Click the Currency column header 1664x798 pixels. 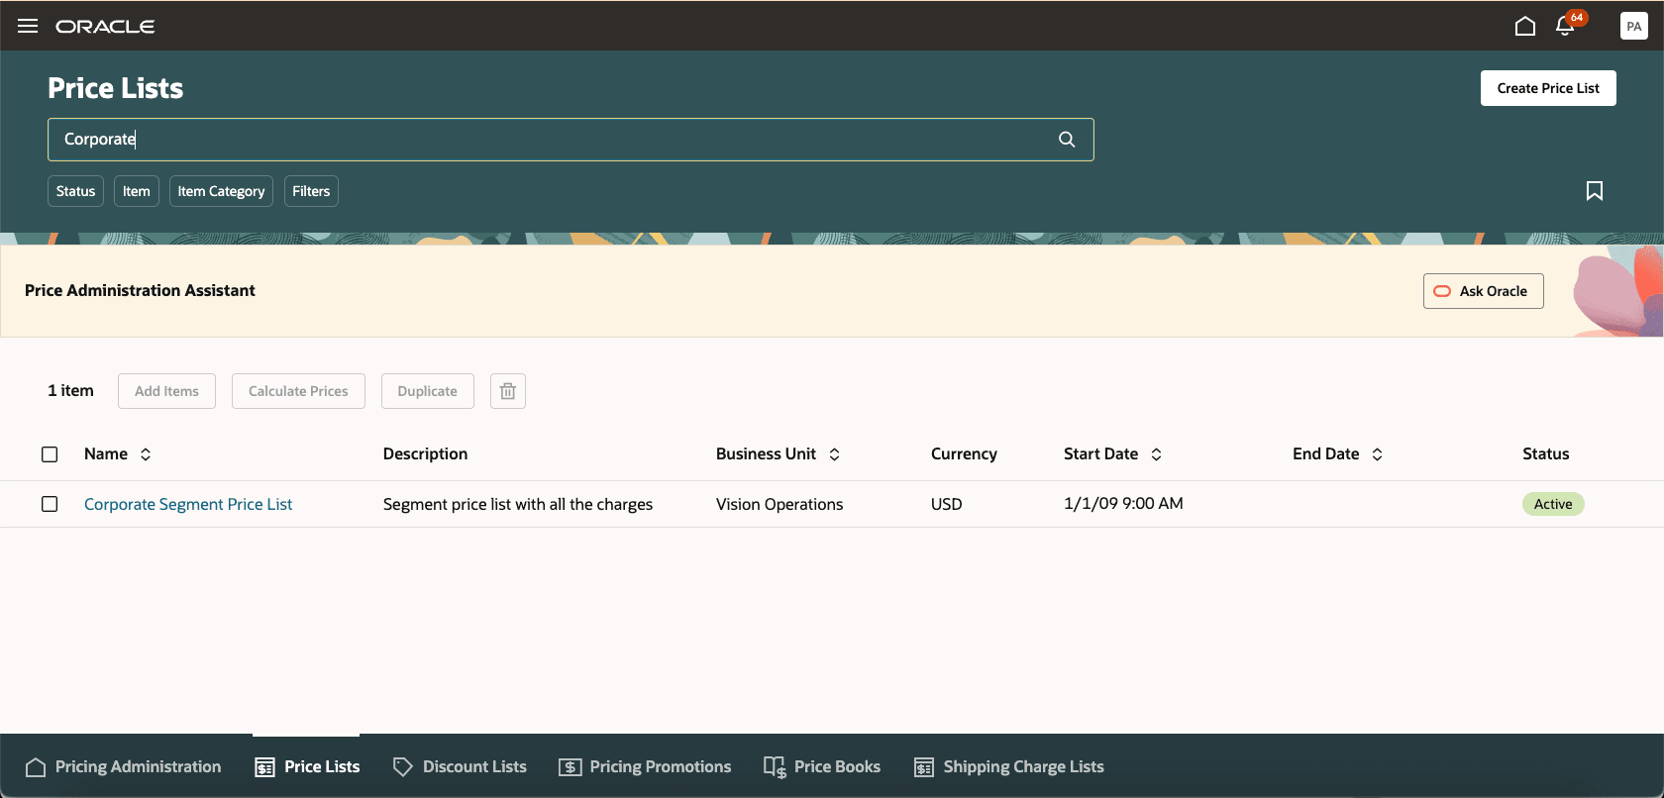pos(964,454)
